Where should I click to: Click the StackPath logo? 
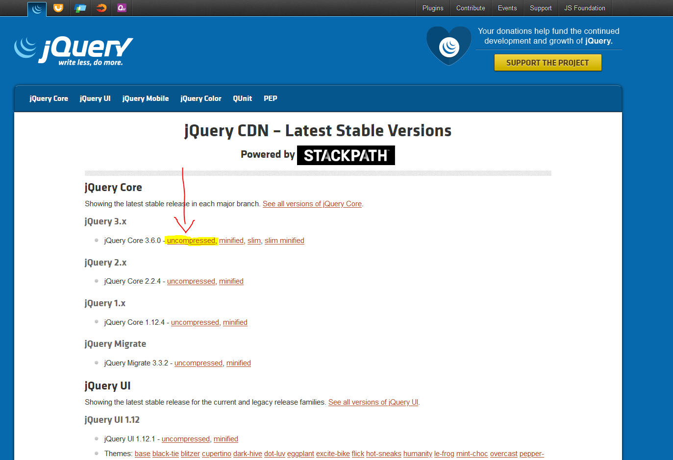[x=346, y=155]
